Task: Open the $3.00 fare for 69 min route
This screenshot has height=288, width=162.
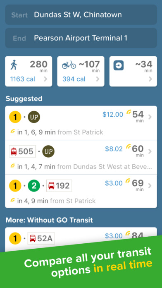Action: [x=114, y=183]
